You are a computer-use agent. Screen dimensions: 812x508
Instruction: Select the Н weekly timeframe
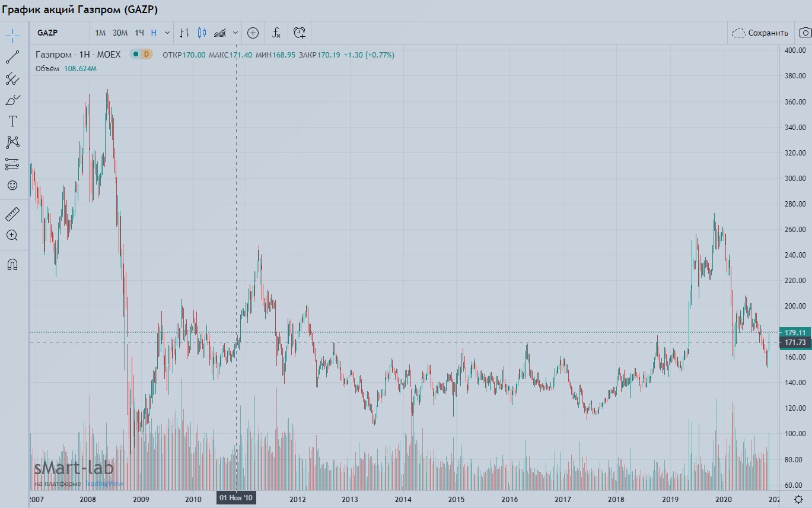pos(154,33)
